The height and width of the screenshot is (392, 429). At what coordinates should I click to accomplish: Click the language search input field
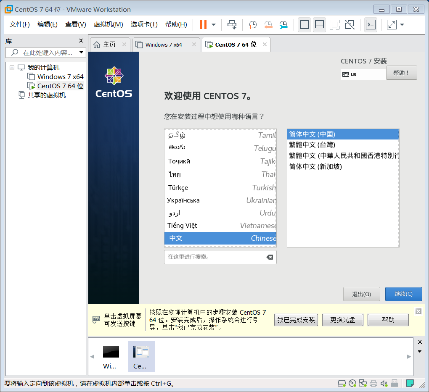tap(214, 257)
